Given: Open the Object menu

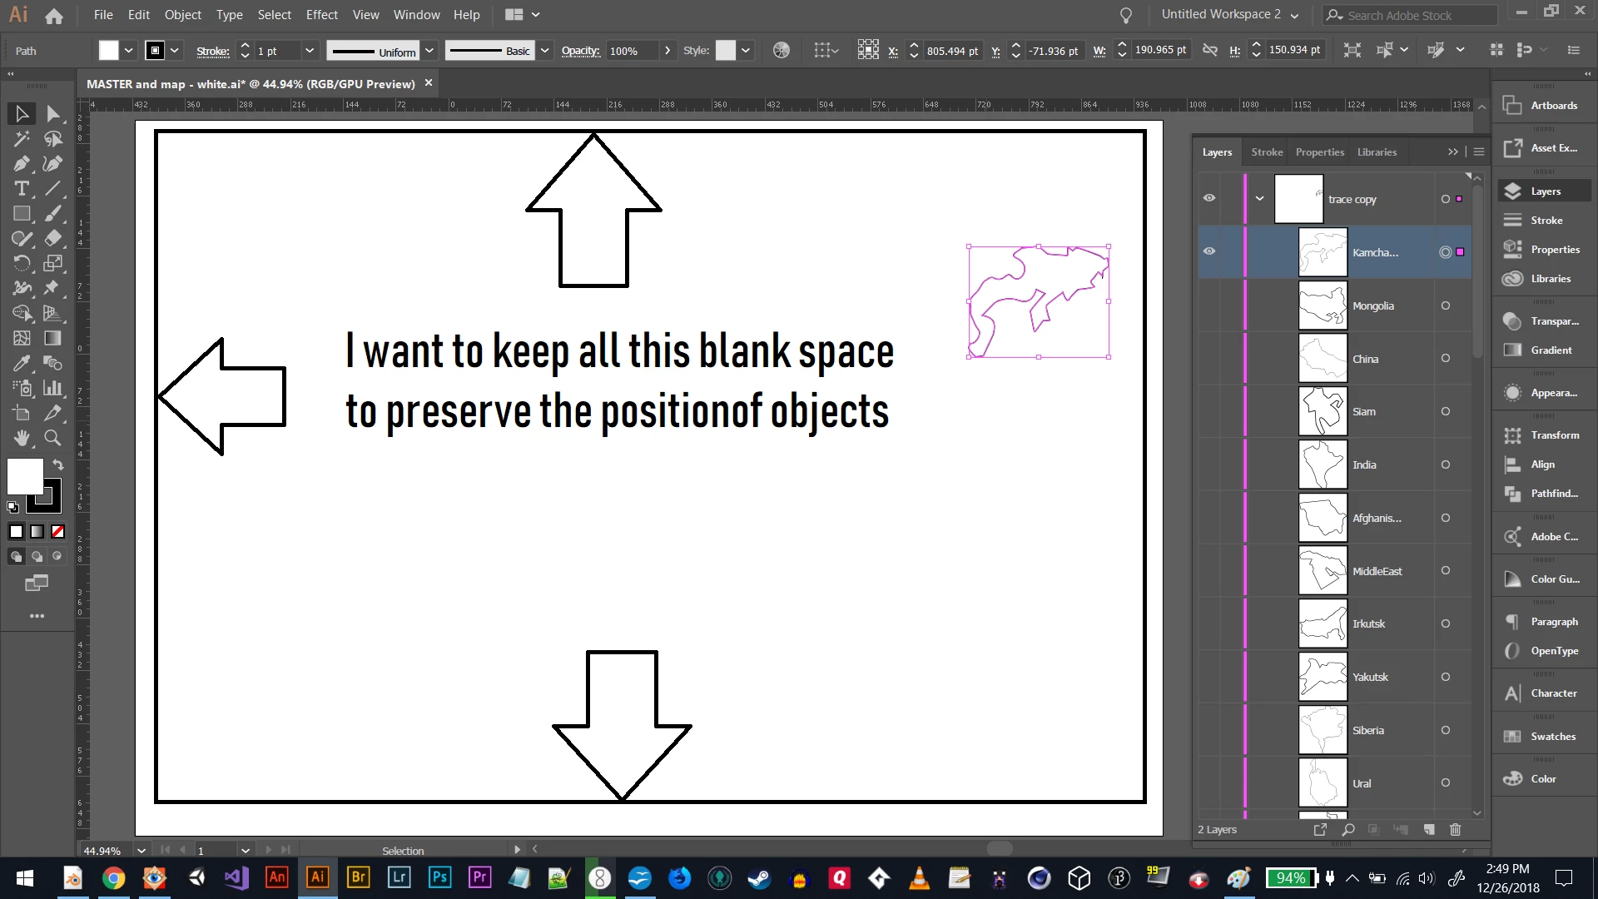Looking at the screenshot, I should (x=182, y=15).
